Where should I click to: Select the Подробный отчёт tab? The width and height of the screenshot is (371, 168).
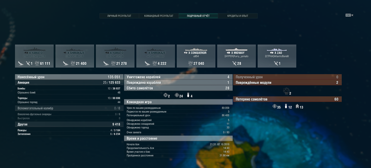[x=198, y=16]
